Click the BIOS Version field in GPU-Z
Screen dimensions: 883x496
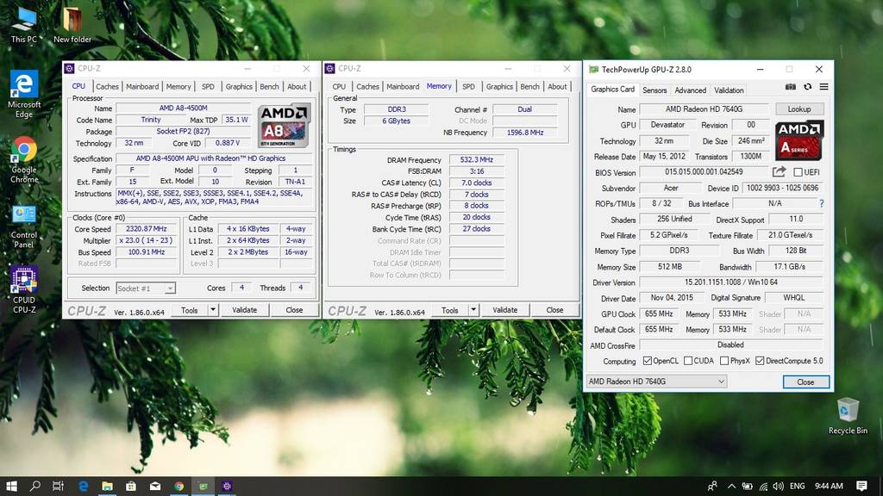tap(704, 172)
